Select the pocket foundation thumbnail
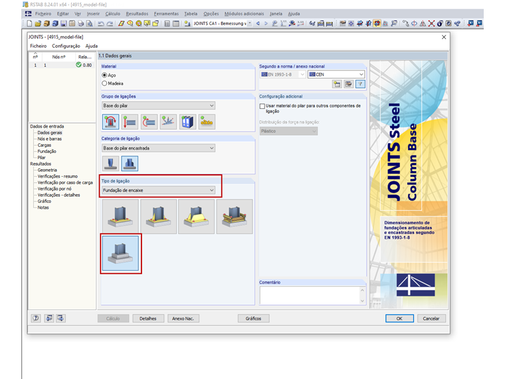 (120, 253)
